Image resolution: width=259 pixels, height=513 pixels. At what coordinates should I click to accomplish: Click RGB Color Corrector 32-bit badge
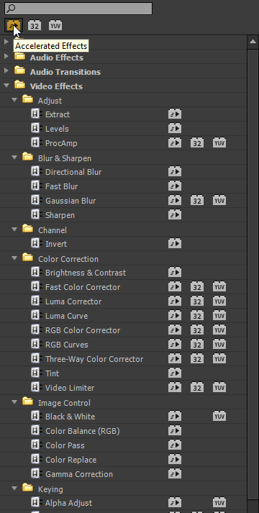(x=197, y=330)
